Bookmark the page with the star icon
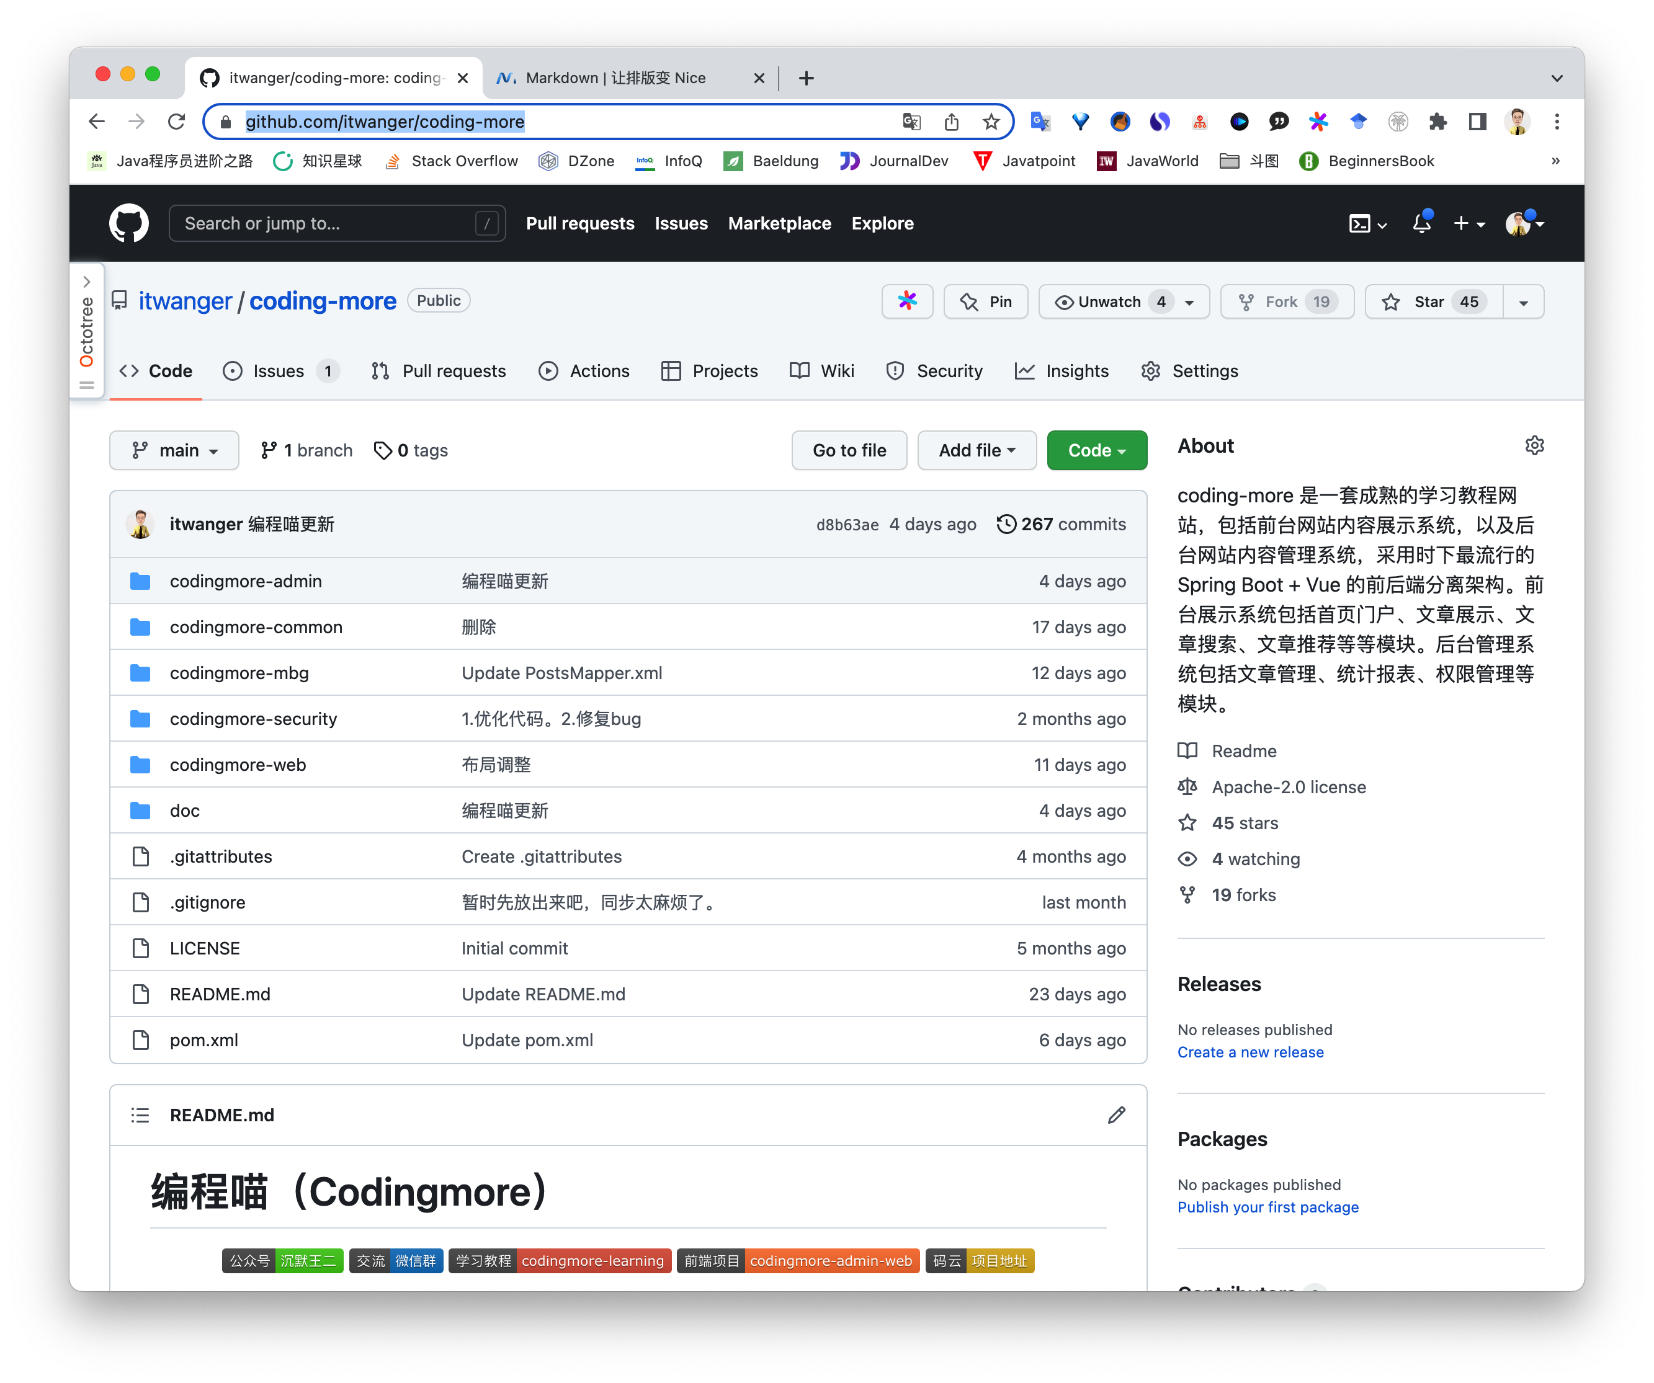Image resolution: width=1654 pixels, height=1383 pixels. [991, 122]
